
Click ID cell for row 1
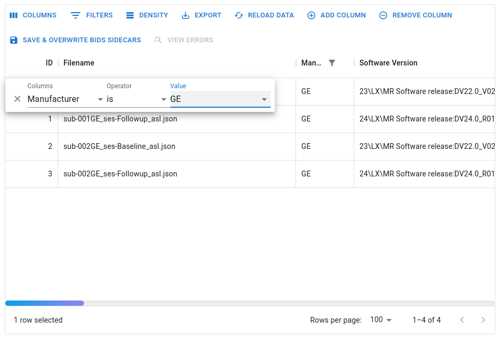(x=32, y=119)
